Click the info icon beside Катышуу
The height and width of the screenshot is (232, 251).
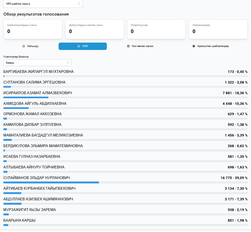point(24,46)
